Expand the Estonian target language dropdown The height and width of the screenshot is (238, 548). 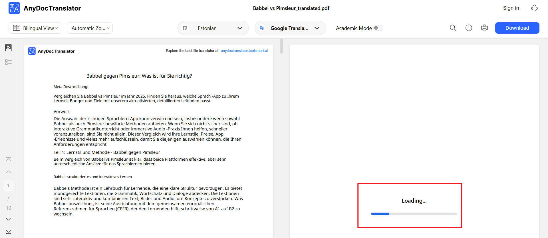pyautogui.click(x=213, y=28)
